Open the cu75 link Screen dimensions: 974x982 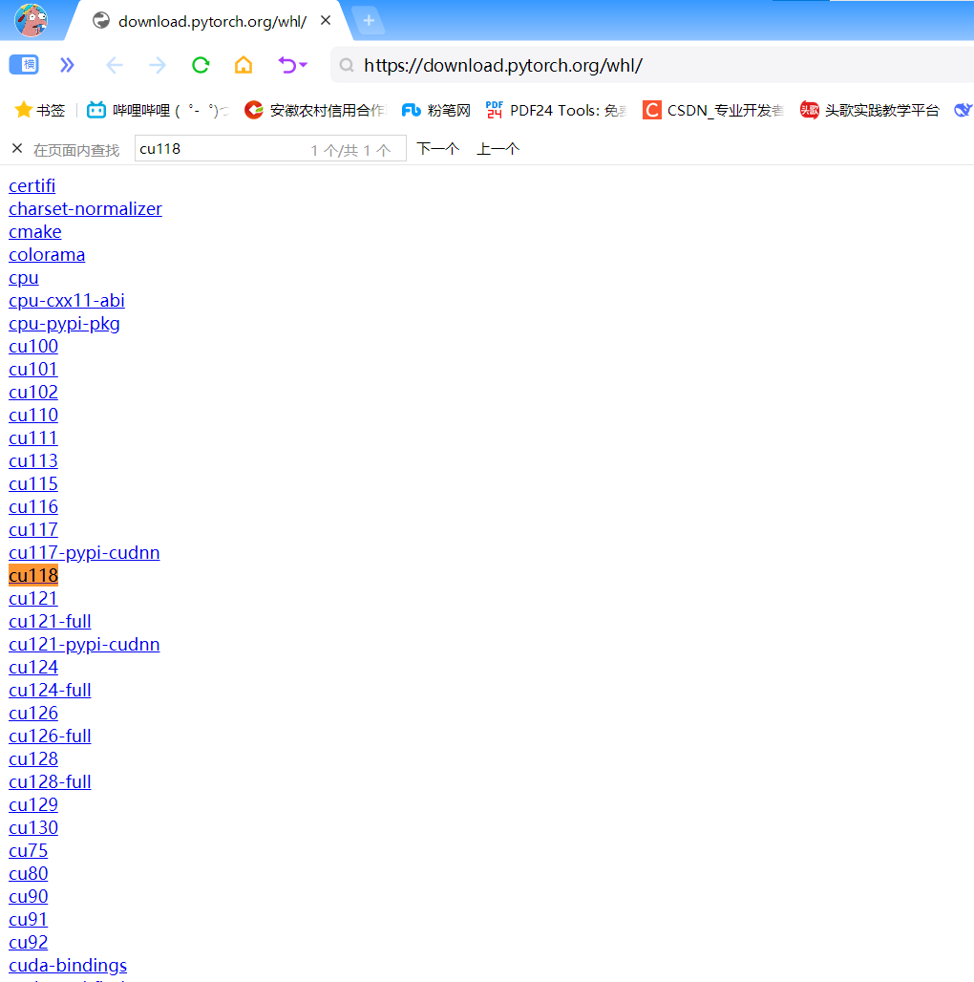(28, 850)
